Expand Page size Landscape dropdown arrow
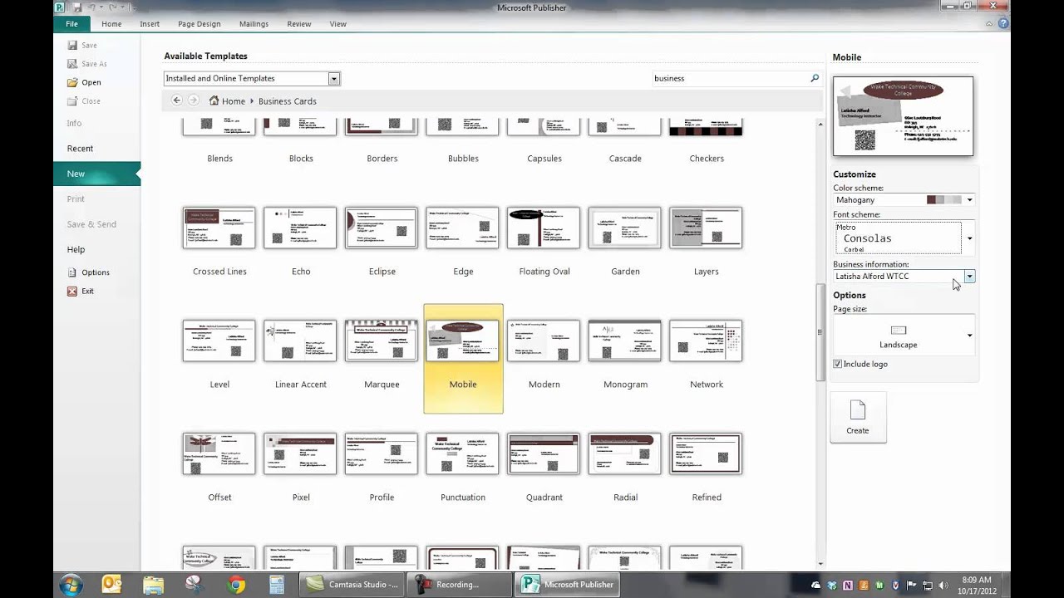 [969, 336]
